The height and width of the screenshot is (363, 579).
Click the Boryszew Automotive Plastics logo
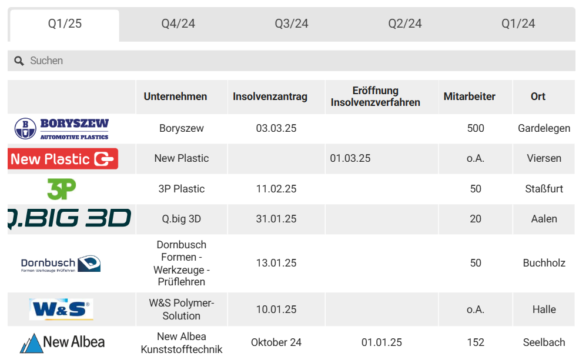62,128
